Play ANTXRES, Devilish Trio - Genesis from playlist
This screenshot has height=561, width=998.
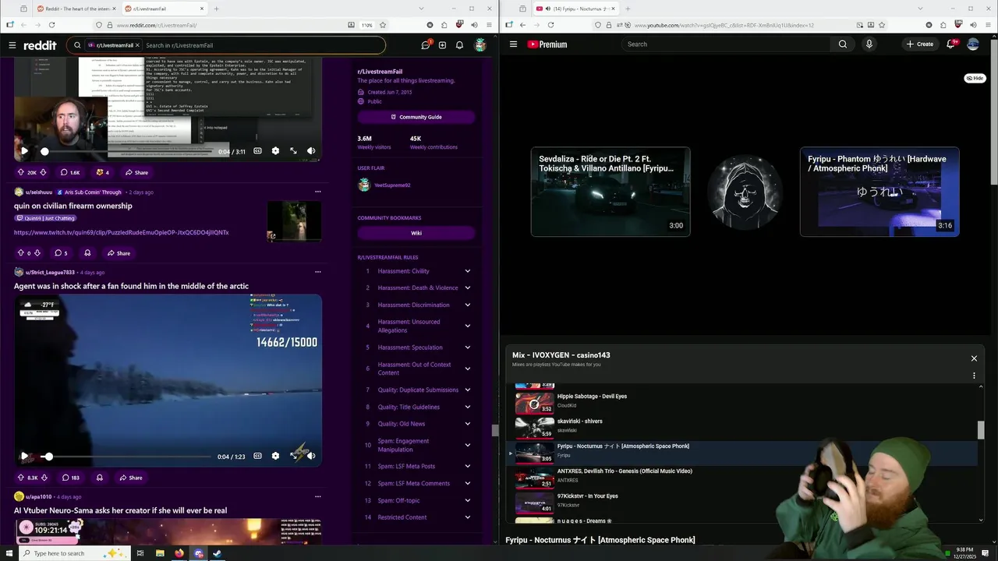tap(741, 478)
